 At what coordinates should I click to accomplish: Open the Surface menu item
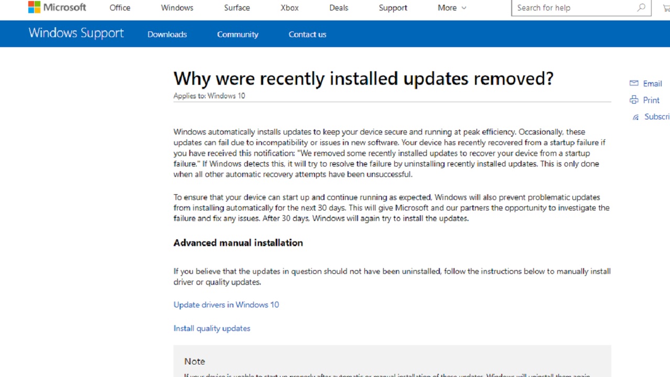pyautogui.click(x=237, y=8)
